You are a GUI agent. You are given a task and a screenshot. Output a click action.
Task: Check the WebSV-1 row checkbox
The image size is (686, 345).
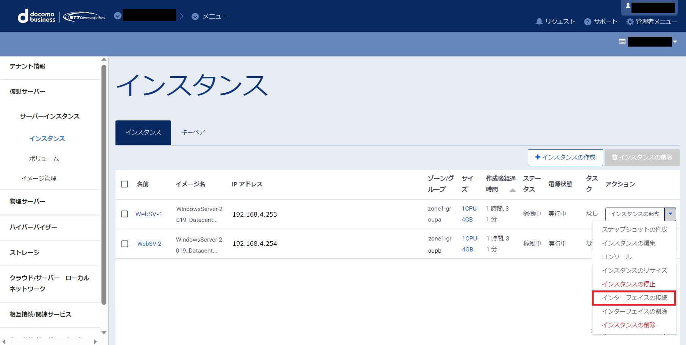pyautogui.click(x=124, y=214)
